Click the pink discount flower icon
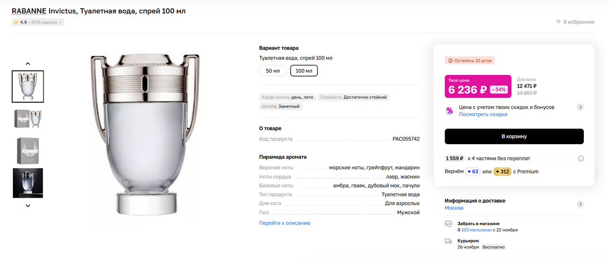The width and height of the screenshot is (609, 258). (x=449, y=111)
